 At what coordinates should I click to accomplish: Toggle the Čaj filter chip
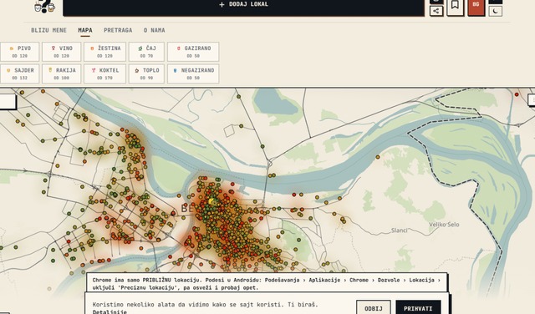click(146, 52)
